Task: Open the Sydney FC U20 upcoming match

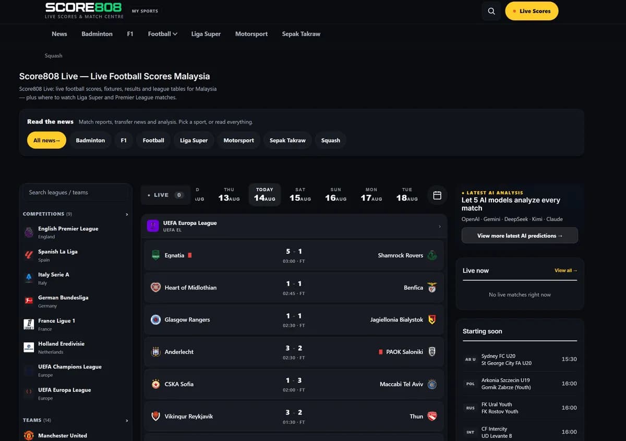Action: [x=520, y=359]
